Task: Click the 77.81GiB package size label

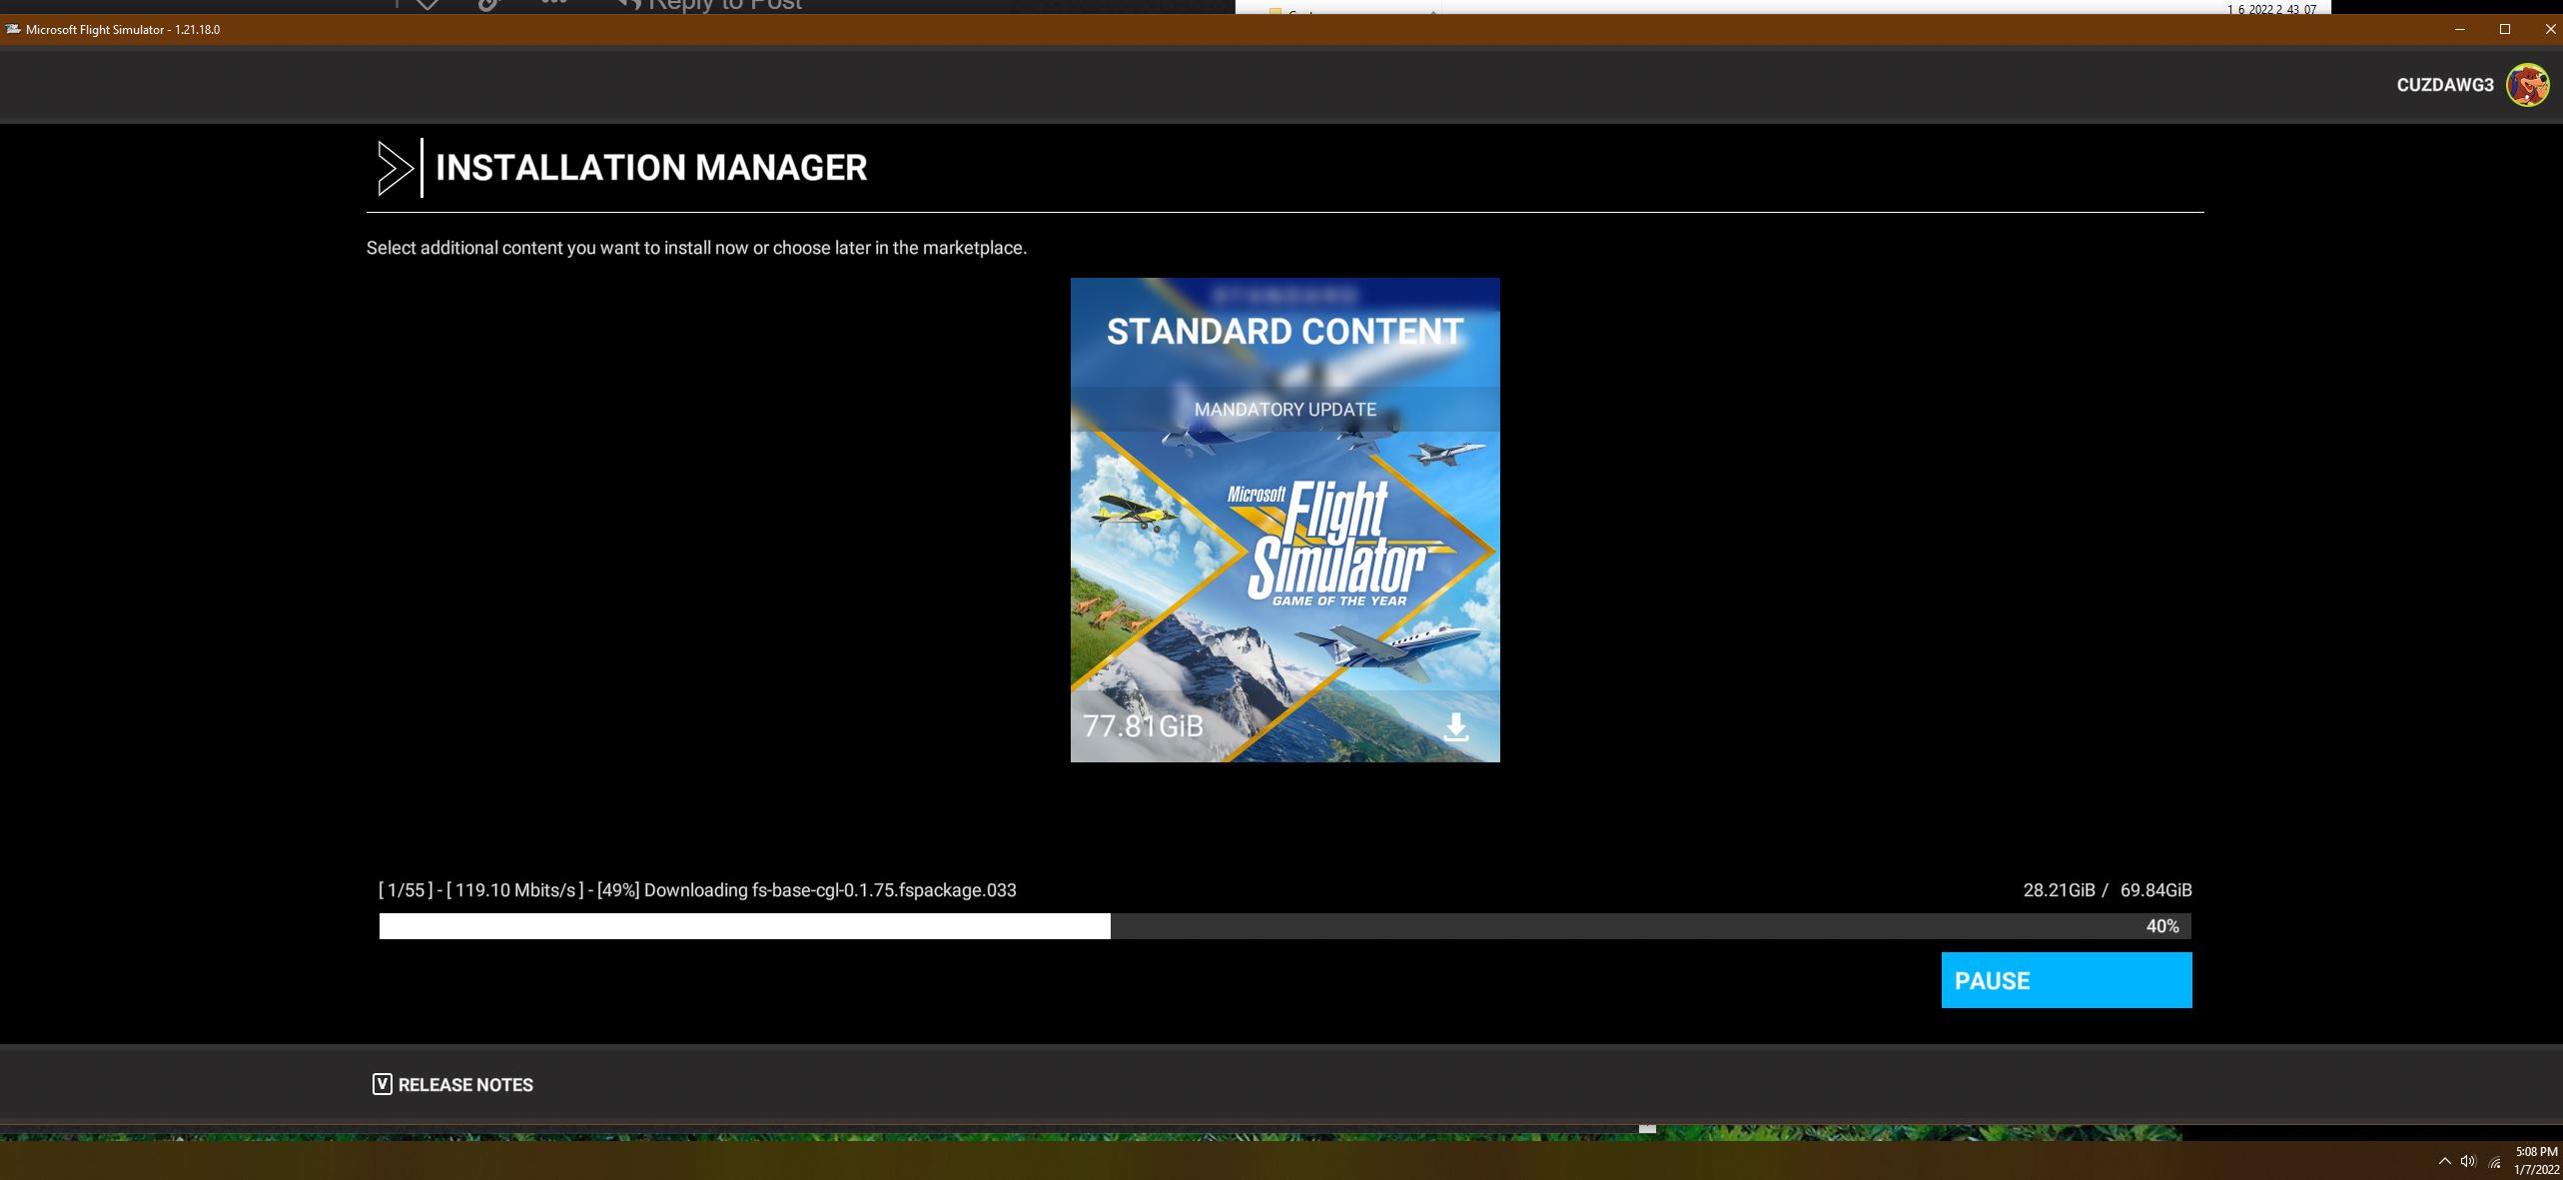Action: [x=1143, y=726]
